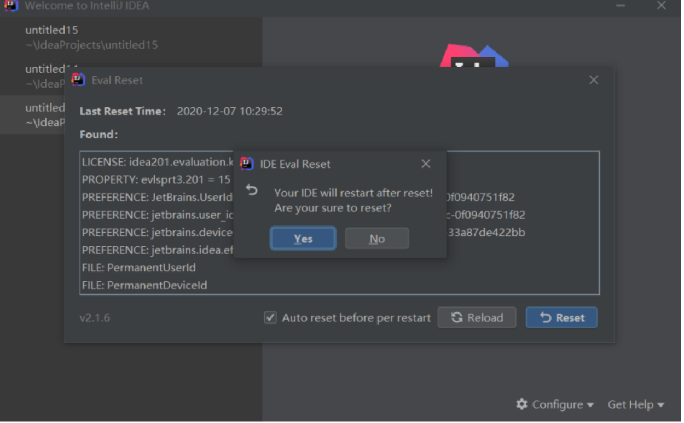
Task: Decline reset with the No button
Action: pyautogui.click(x=377, y=239)
